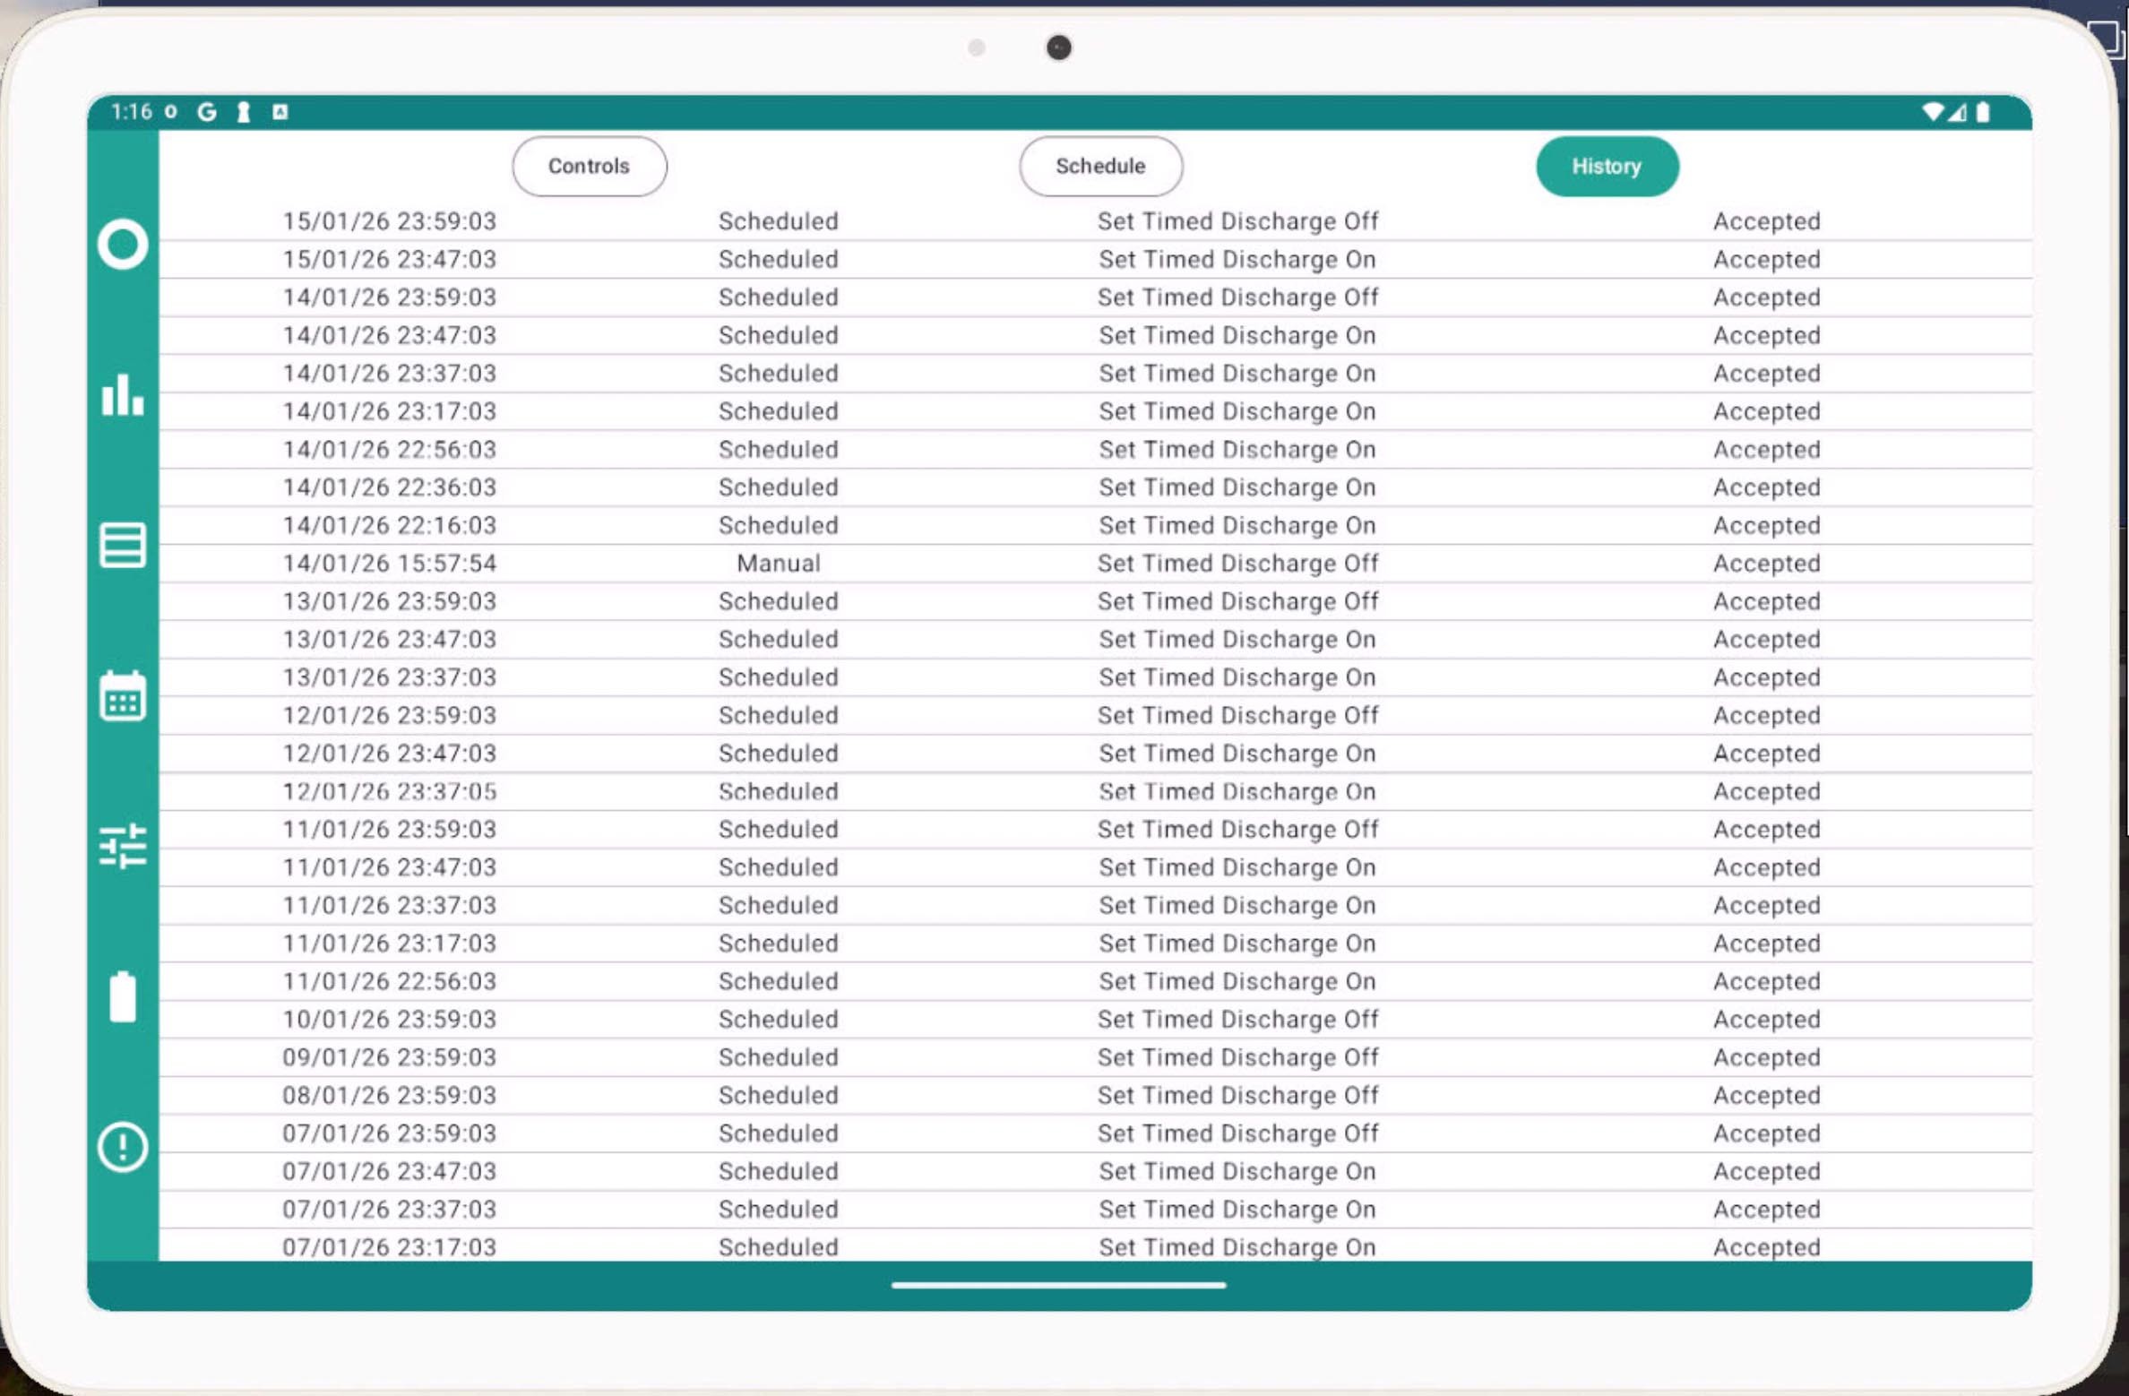Click Set Timed Discharge Off for 14/01/26 15:57:54
This screenshot has width=2129, height=1396.
point(1238,564)
